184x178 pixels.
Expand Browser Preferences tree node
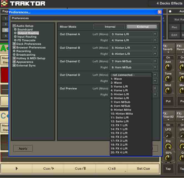14,47
